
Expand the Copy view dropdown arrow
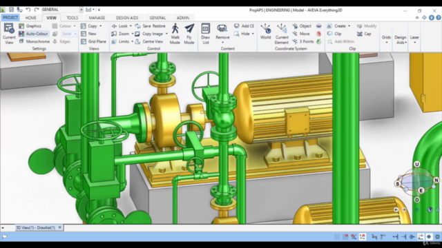point(101,26)
